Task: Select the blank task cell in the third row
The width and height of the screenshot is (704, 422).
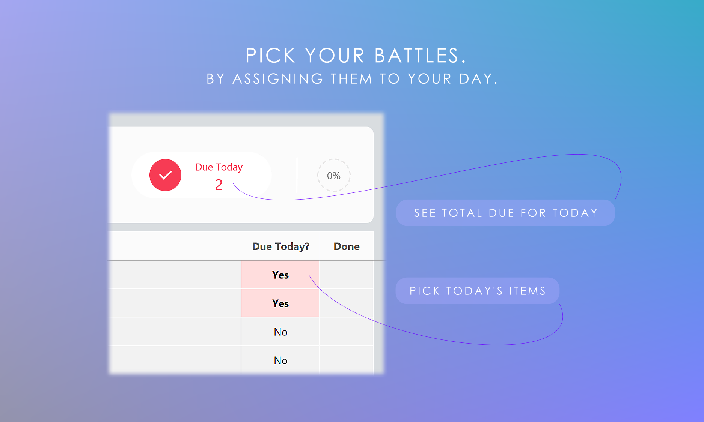Action: coord(175,332)
